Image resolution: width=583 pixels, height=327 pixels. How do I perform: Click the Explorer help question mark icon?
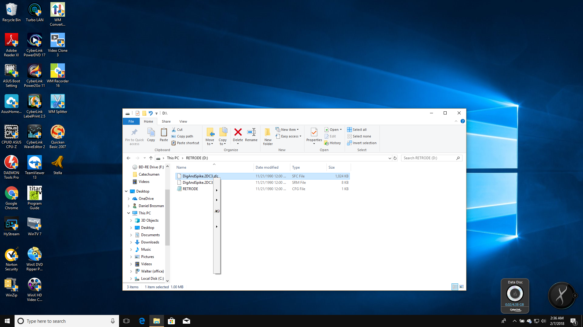(x=462, y=121)
